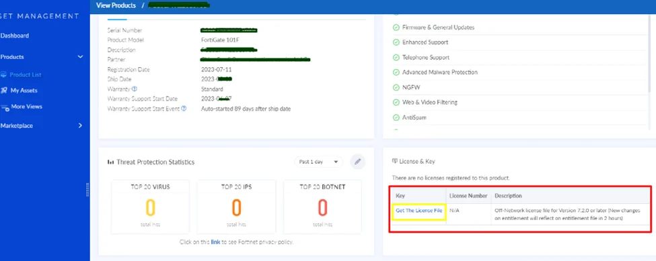Click checkmark icon beside NGFW
This screenshot has height=261, width=656.
396,87
